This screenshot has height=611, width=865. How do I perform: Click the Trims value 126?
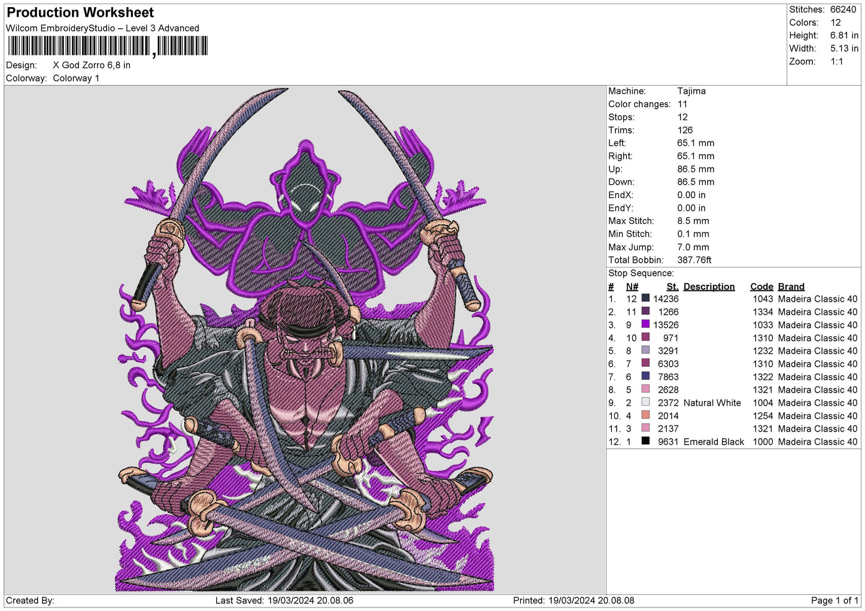point(685,130)
